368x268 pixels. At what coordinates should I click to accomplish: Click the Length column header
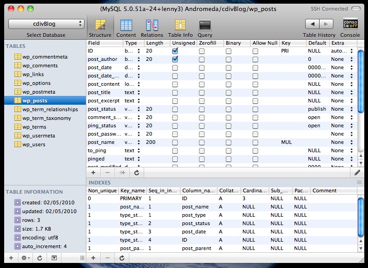click(157, 43)
